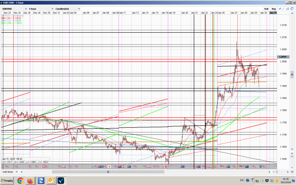
Task: Click the EMA (72) legend entry
Action: (x=11, y=20)
